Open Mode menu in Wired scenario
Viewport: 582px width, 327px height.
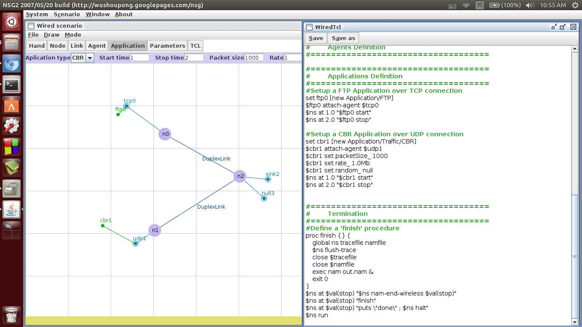(x=73, y=35)
